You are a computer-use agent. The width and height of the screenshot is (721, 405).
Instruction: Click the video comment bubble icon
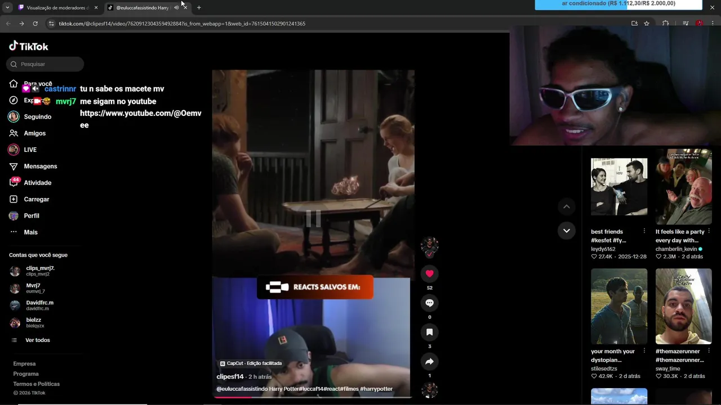[x=429, y=303]
